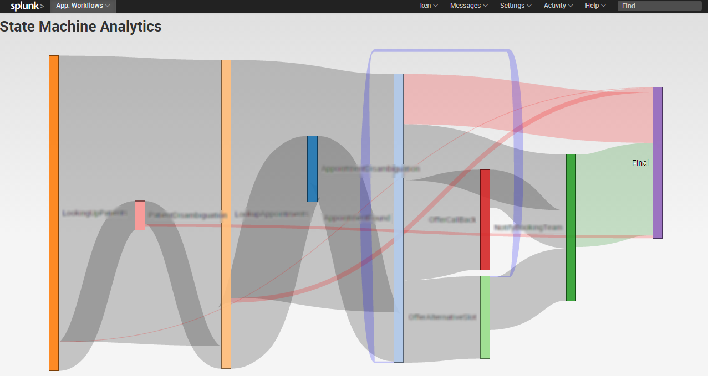708x376 pixels.
Task: Select the OfferCallBack red node
Action: (485, 219)
